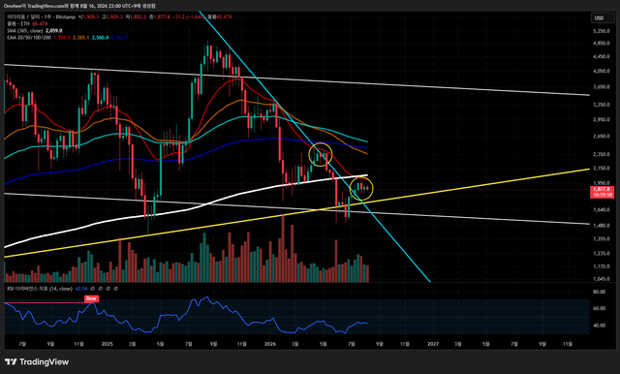Click the volume ETH legend label

(18, 23)
